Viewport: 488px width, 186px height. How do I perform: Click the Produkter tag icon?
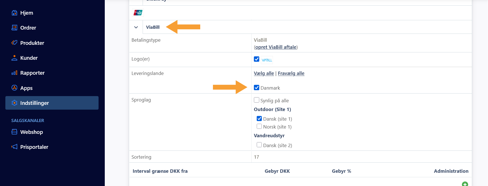coord(14,43)
